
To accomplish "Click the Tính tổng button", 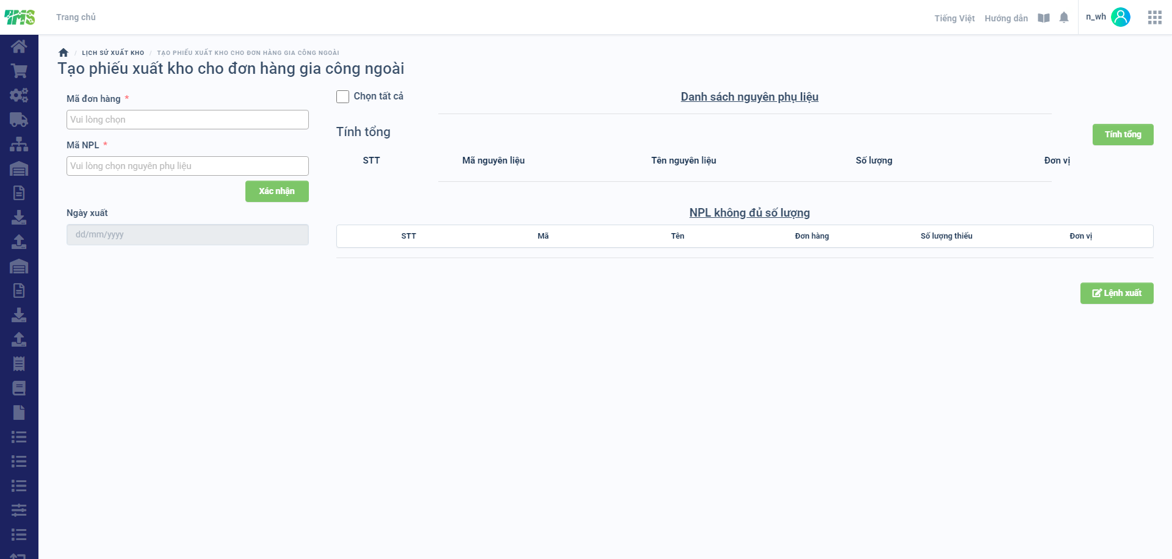I will pyautogui.click(x=1123, y=134).
